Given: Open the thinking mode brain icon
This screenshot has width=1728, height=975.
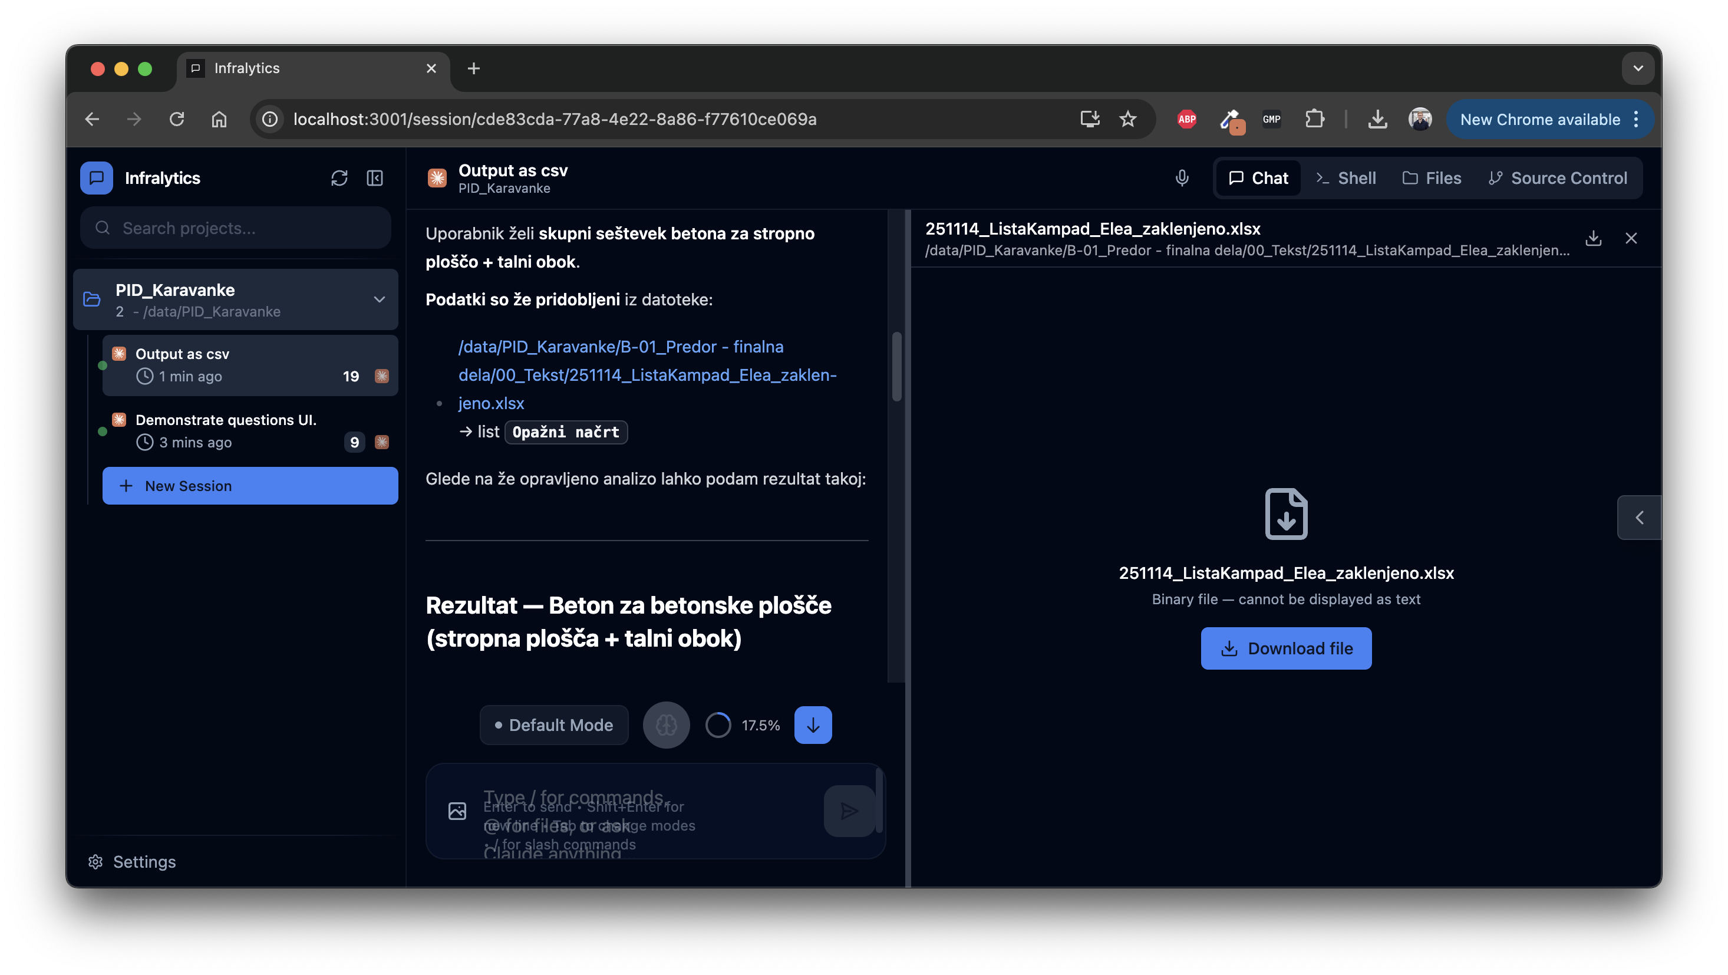Looking at the screenshot, I should (665, 724).
